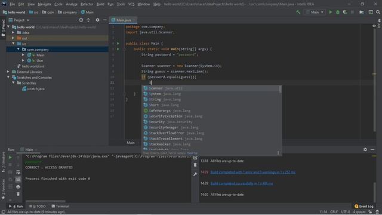Open the VCS menu
Image resolution: width=382 pixels, height=215 pixels.
click(x=131, y=4)
